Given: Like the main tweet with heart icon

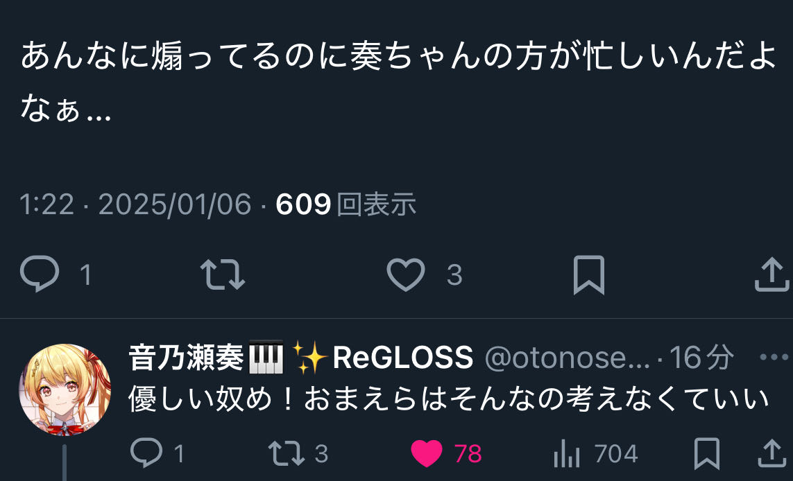Looking at the screenshot, I should coord(406,274).
